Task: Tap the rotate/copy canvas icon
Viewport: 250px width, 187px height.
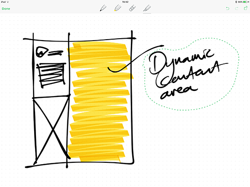Action: 246,8
